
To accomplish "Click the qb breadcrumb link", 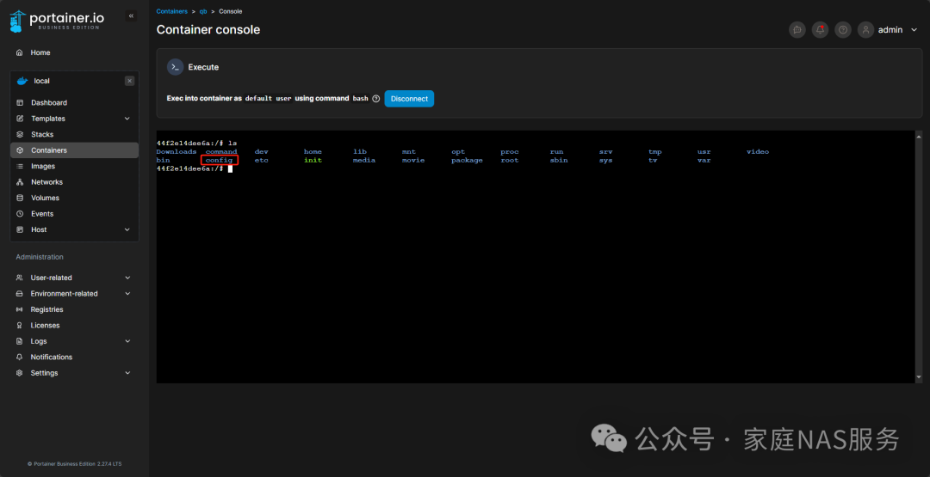I will click(x=203, y=11).
